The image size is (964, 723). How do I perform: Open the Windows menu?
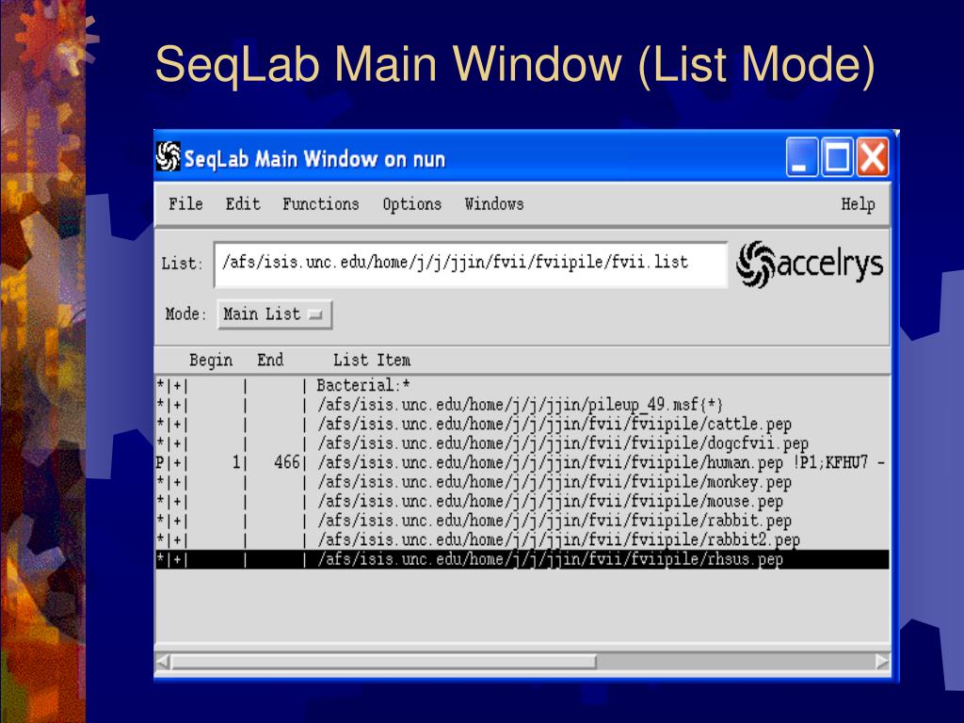tap(494, 203)
